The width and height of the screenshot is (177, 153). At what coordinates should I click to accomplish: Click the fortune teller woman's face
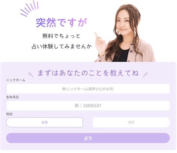pos(123,24)
